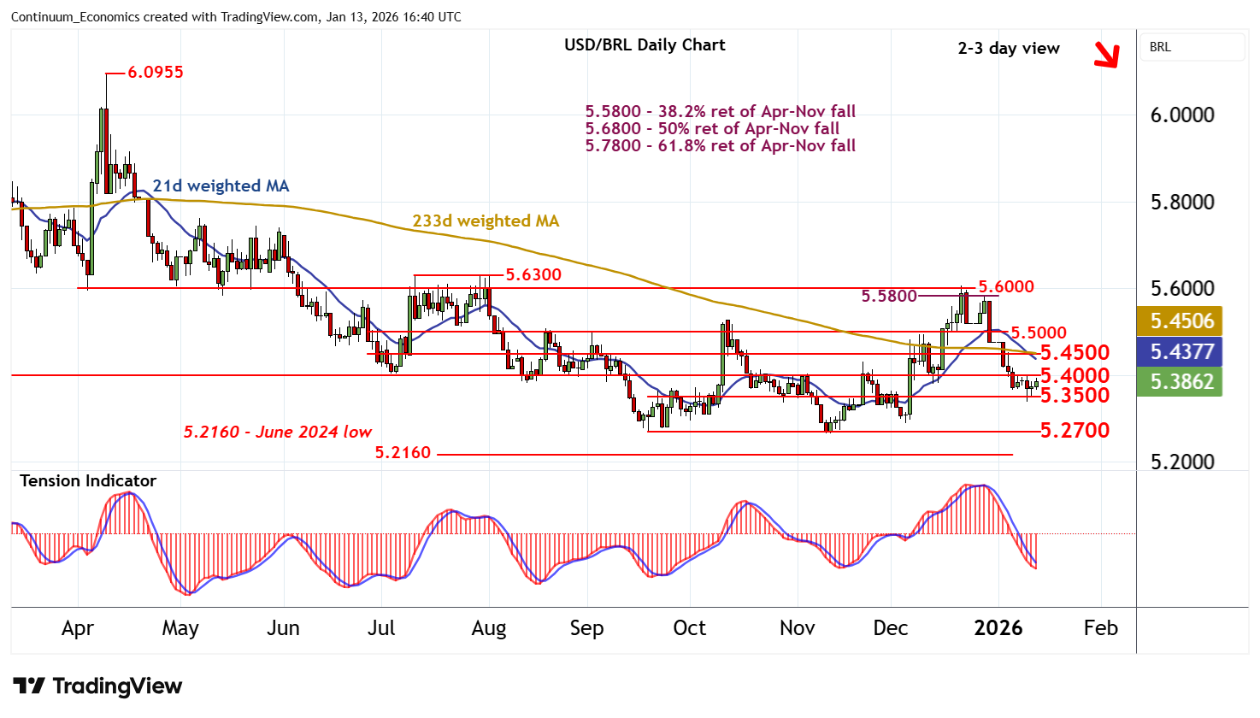Image resolution: width=1260 pixels, height=718 pixels.
Task: Click the 38.2% retracement text line
Action: coord(720,112)
